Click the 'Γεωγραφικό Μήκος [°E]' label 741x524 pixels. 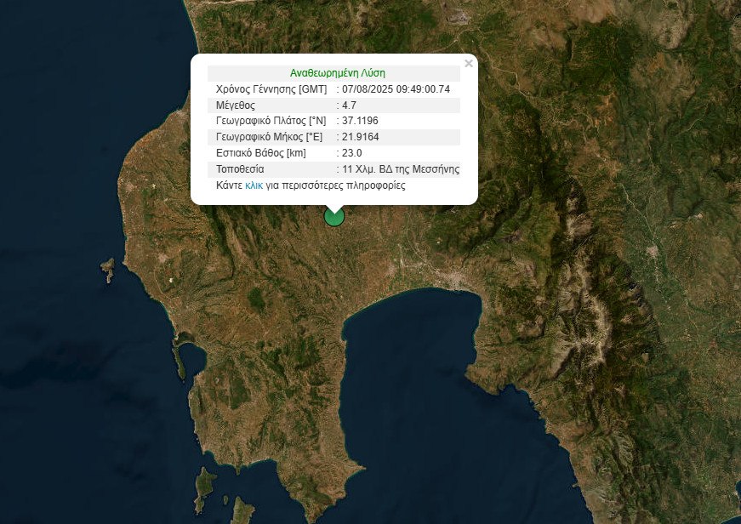[x=271, y=137]
